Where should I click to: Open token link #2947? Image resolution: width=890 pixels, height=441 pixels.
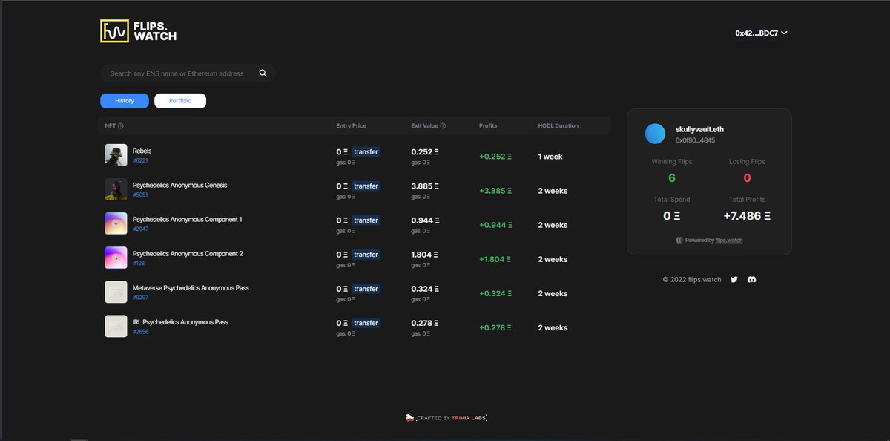140,229
